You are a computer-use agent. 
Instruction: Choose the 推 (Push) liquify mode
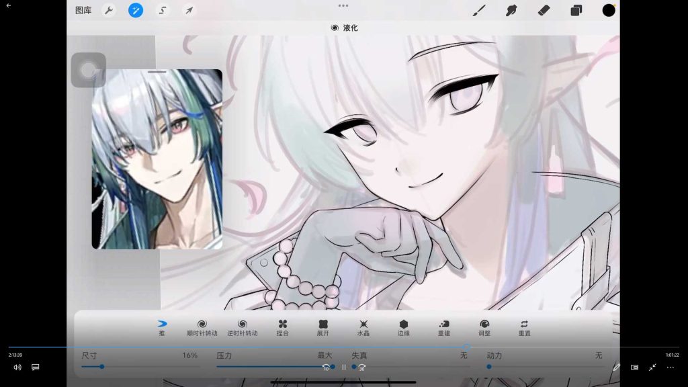161,327
